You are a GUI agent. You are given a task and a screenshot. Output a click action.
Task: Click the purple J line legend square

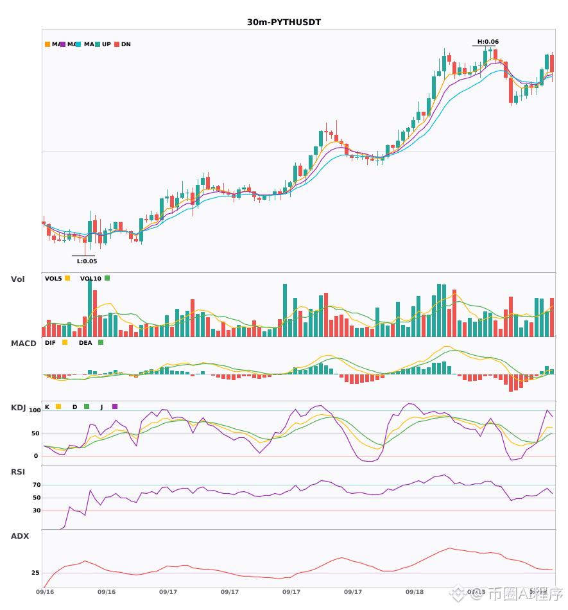[115, 406]
